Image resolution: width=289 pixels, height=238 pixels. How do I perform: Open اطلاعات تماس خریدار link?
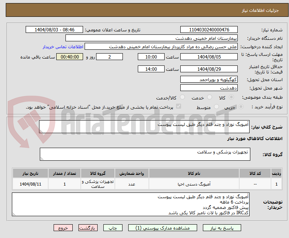63,47
